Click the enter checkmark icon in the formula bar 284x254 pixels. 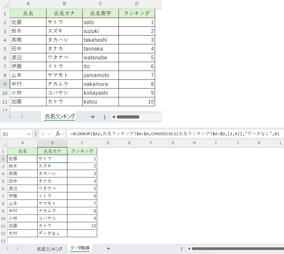coord(50,134)
